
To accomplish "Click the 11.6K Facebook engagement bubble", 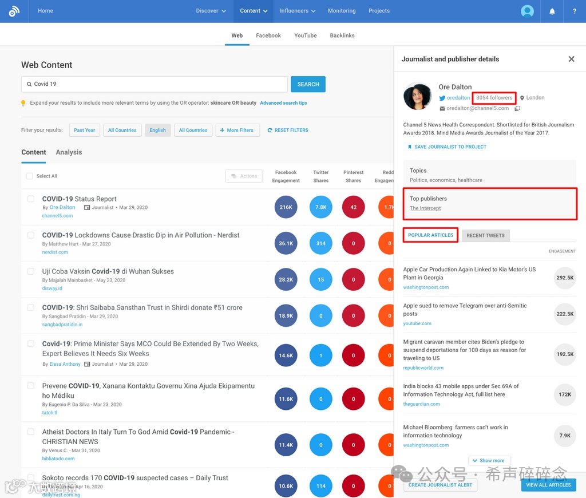I will click(x=286, y=399).
